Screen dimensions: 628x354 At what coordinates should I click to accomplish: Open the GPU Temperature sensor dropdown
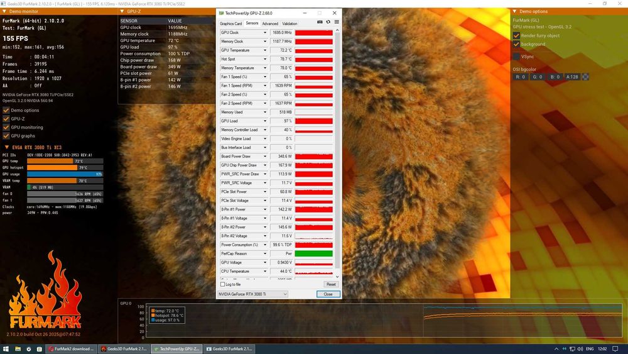(264, 50)
